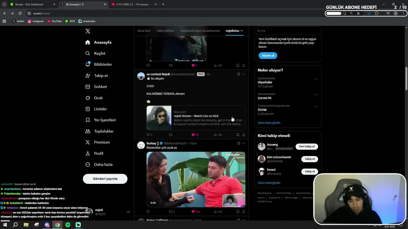This screenshot has height=229, width=408.
Task: Click the Profil person icon
Action: [88, 153]
